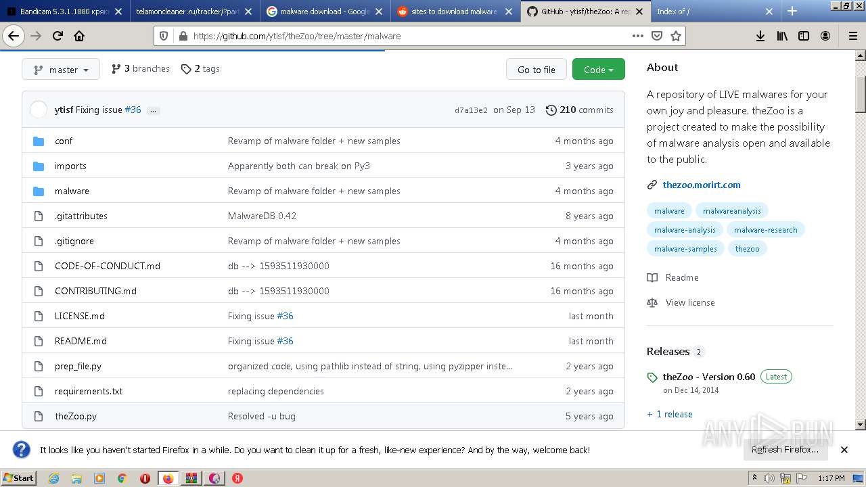Dismiss the Firefox refresh notification
The width and height of the screenshot is (866, 487).
[x=844, y=450]
